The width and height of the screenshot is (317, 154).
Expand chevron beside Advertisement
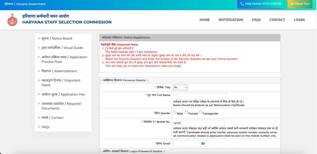(39, 71)
